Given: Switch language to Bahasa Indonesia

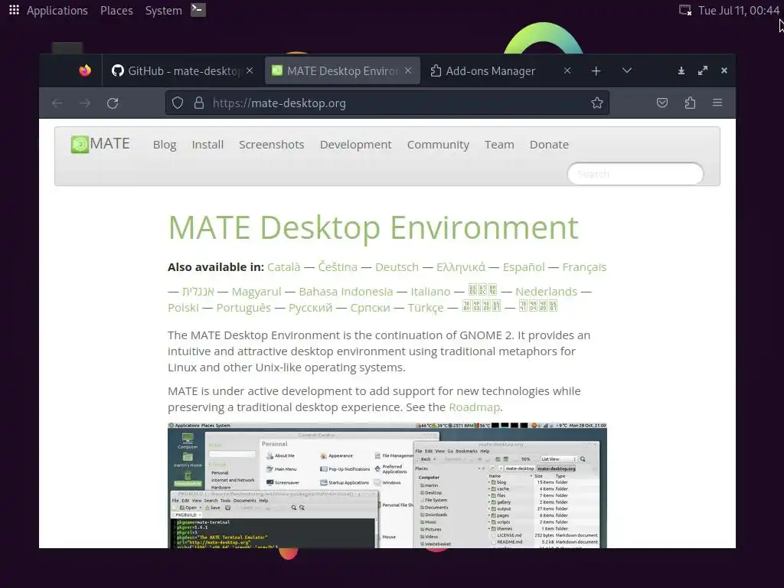Looking at the screenshot, I should pyautogui.click(x=346, y=292).
